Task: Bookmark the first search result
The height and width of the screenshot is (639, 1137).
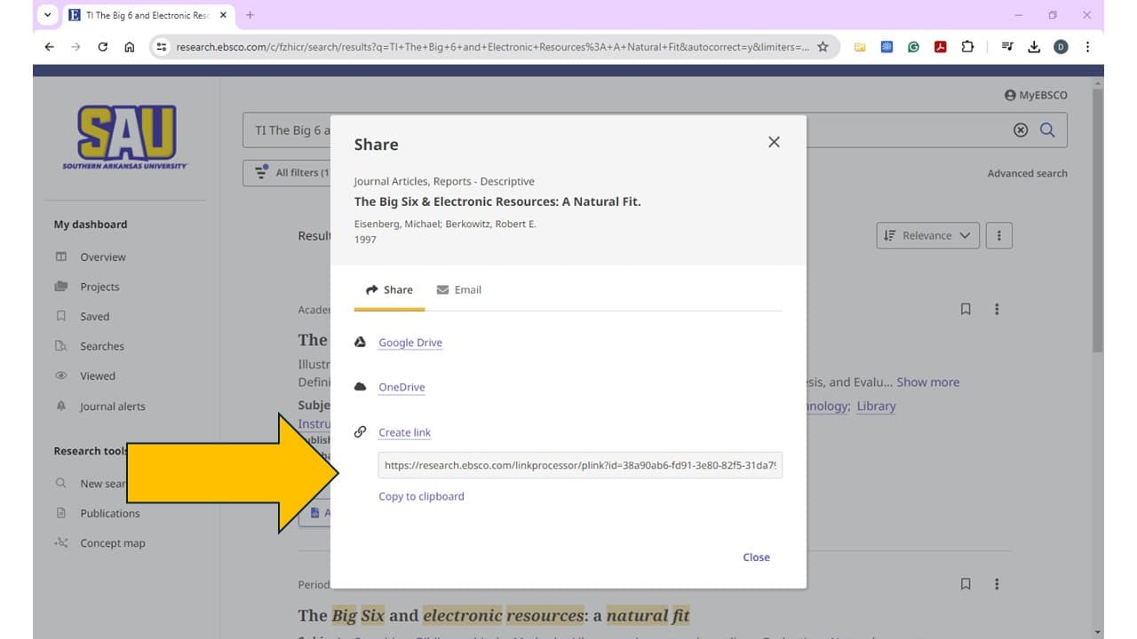Action: coord(966,310)
